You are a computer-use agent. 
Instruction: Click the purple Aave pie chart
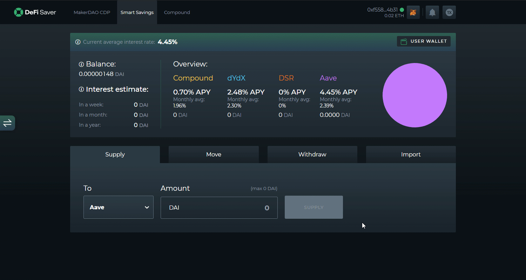click(x=415, y=95)
